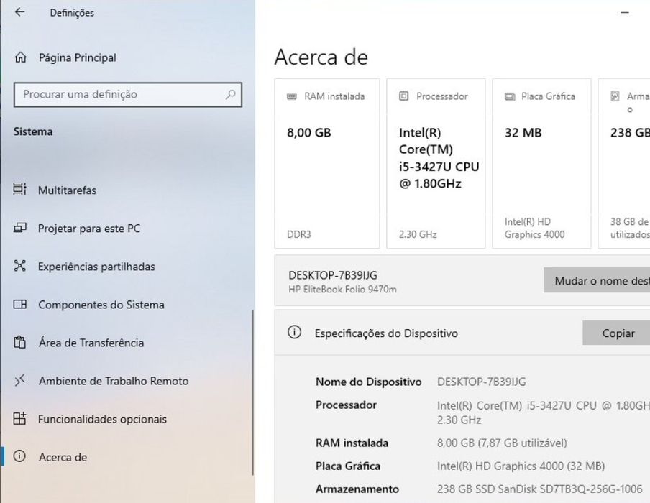Click the graphics card icon on Placa Gráfica card

pyautogui.click(x=510, y=96)
